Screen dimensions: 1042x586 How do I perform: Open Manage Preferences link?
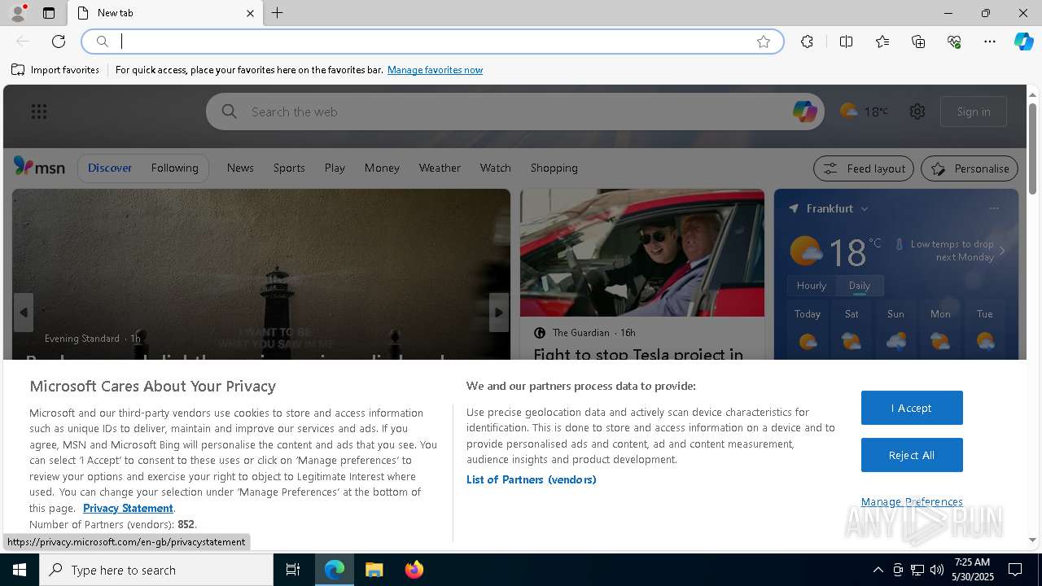(x=912, y=501)
